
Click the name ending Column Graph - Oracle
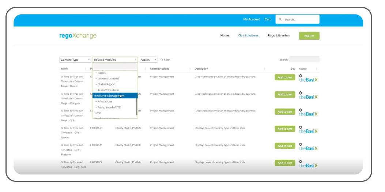click(x=72, y=81)
